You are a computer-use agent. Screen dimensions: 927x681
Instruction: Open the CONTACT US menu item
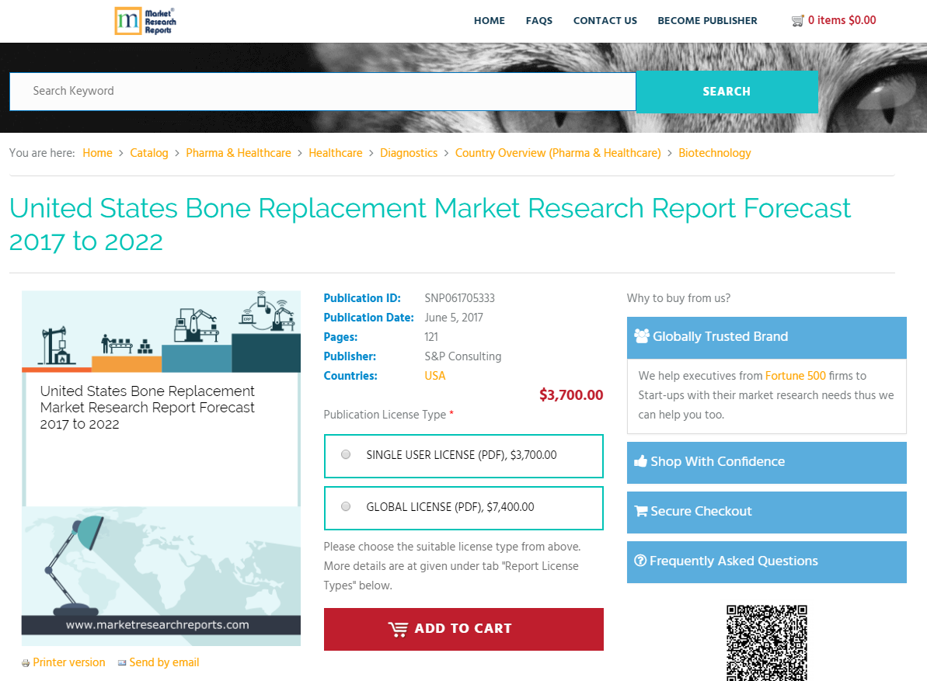coord(605,21)
